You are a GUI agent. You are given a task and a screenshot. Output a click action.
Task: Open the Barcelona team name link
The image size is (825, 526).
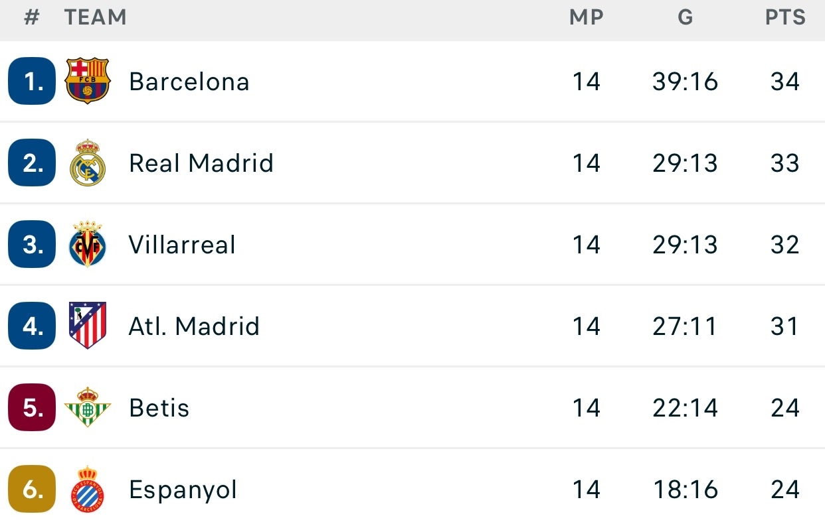coord(189,82)
